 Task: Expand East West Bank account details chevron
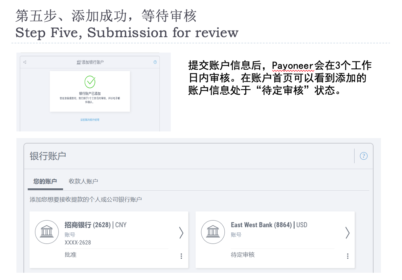(347, 233)
